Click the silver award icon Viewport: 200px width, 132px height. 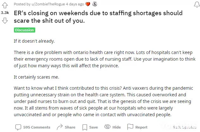point(95,4)
